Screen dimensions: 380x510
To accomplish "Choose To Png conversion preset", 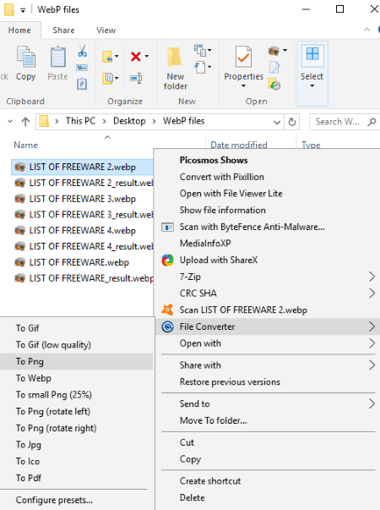I will 77,361.
